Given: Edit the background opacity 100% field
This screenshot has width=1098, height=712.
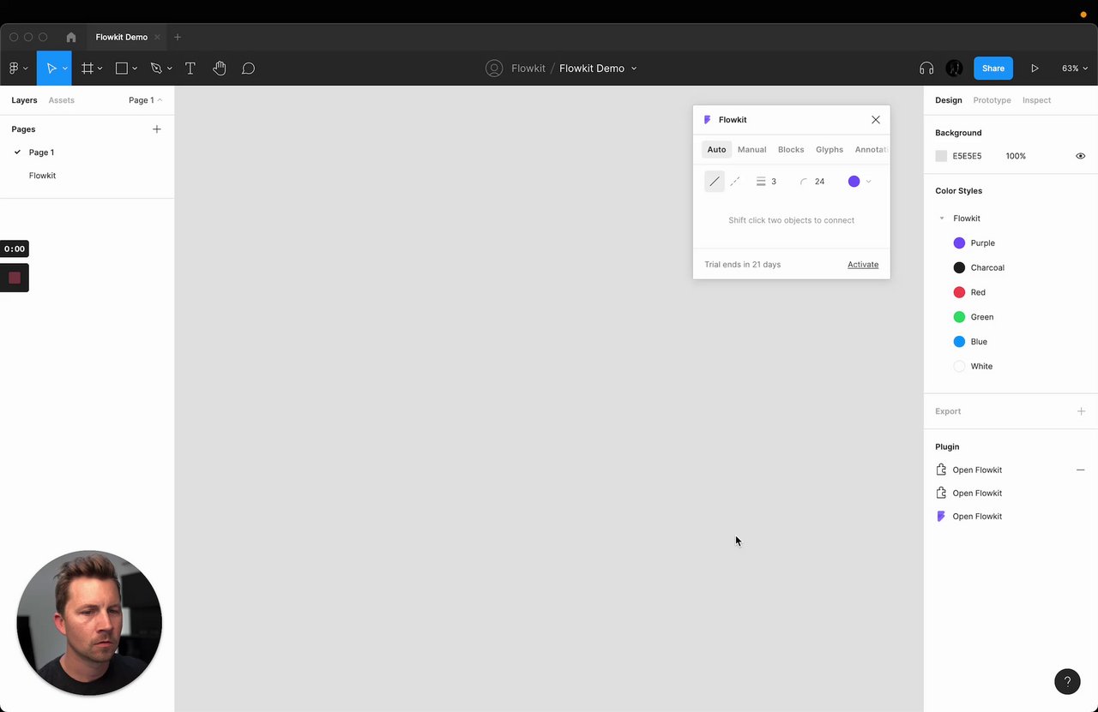Looking at the screenshot, I should pyautogui.click(x=1016, y=156).
